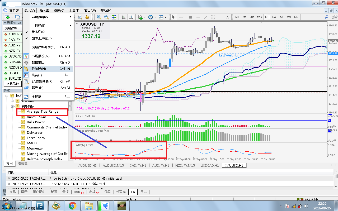338x211 pixels.
Task: Click the Templates icon
Action: (161, 17)
